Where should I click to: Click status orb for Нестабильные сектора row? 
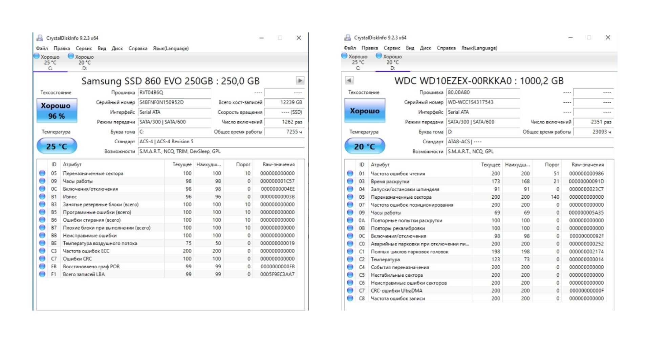pos(350,275)
